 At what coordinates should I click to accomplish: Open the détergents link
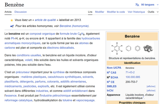coord(27,81)
